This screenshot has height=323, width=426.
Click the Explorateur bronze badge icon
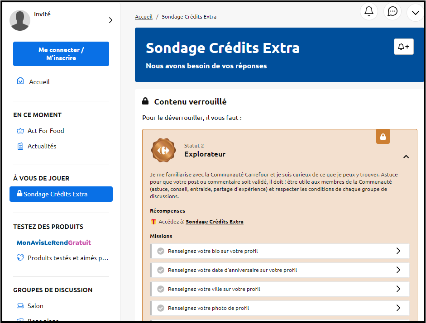(163, 150)
